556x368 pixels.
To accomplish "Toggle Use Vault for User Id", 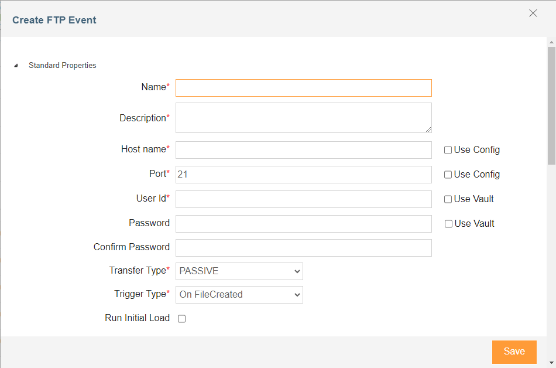I will pos(448,199).
